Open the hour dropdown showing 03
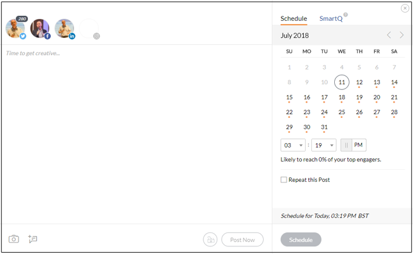Screen dimensions: 413x254 coord(293,145)
